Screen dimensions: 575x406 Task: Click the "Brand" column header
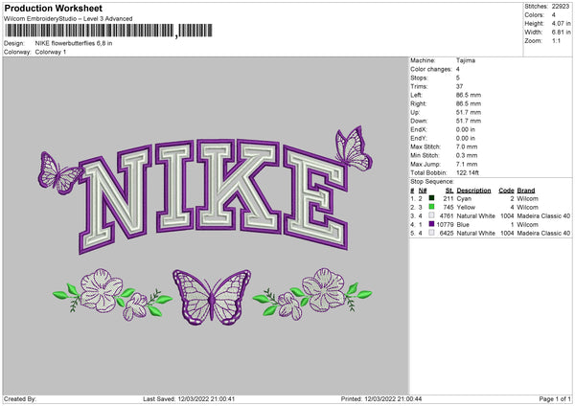[x=526, y=191]
